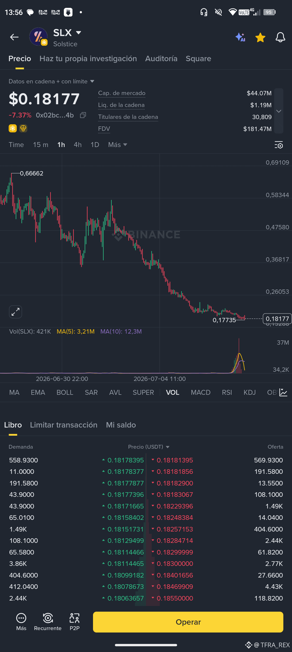Open chart settings icon
292x652 pixels.
click(x=279, y=145)
